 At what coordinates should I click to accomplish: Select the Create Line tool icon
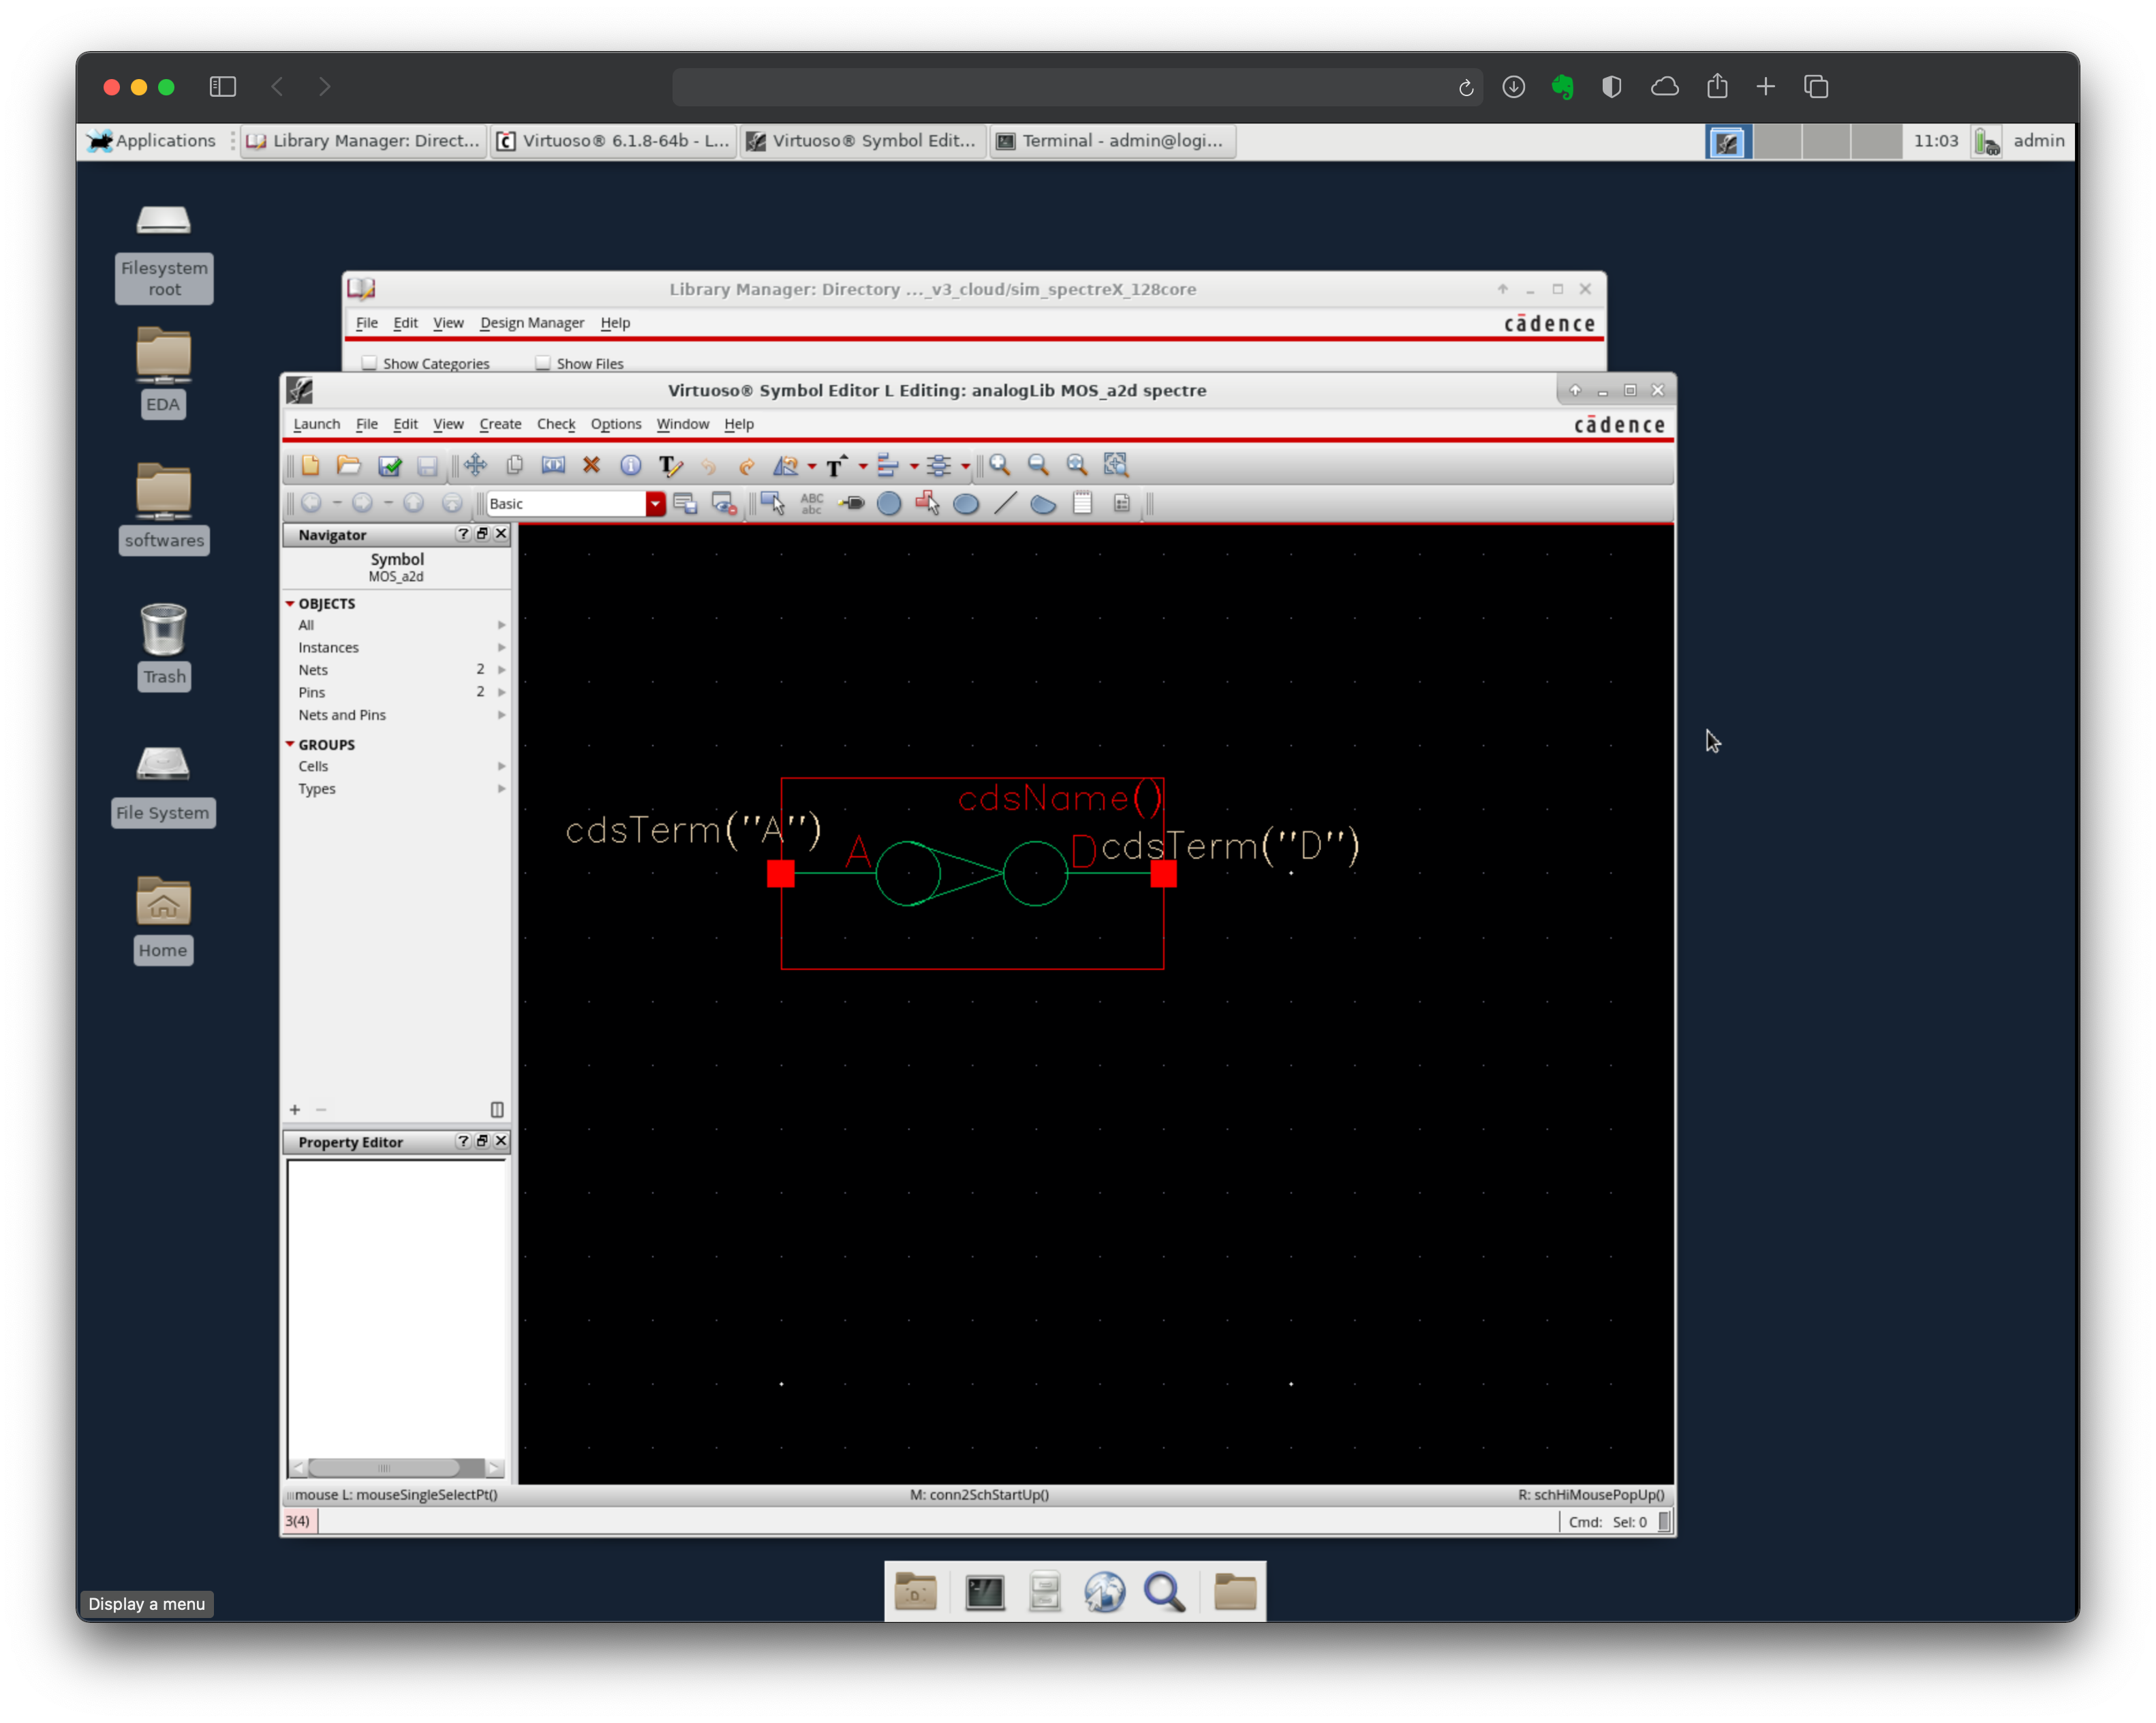pos(1005,503)
